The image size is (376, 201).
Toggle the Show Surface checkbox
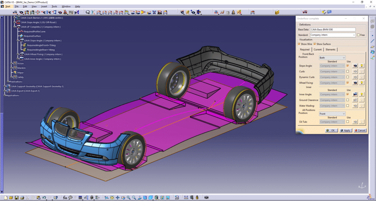point(315,44)
